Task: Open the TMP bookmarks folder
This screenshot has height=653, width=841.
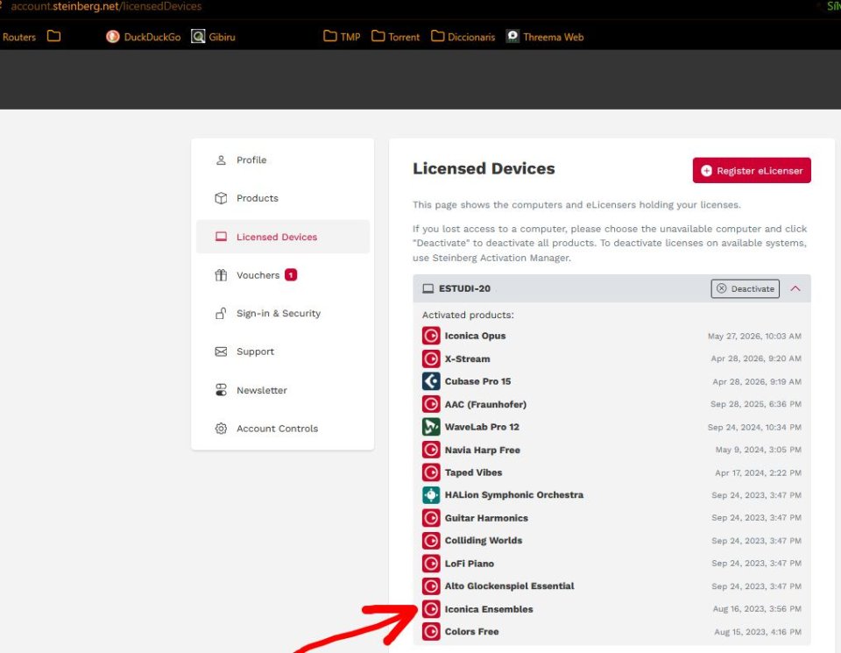Action: pyautogui.click(x=342, y=37)
